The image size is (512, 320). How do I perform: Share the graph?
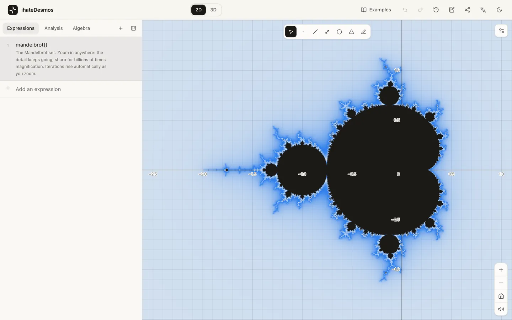tap(467, 10)
